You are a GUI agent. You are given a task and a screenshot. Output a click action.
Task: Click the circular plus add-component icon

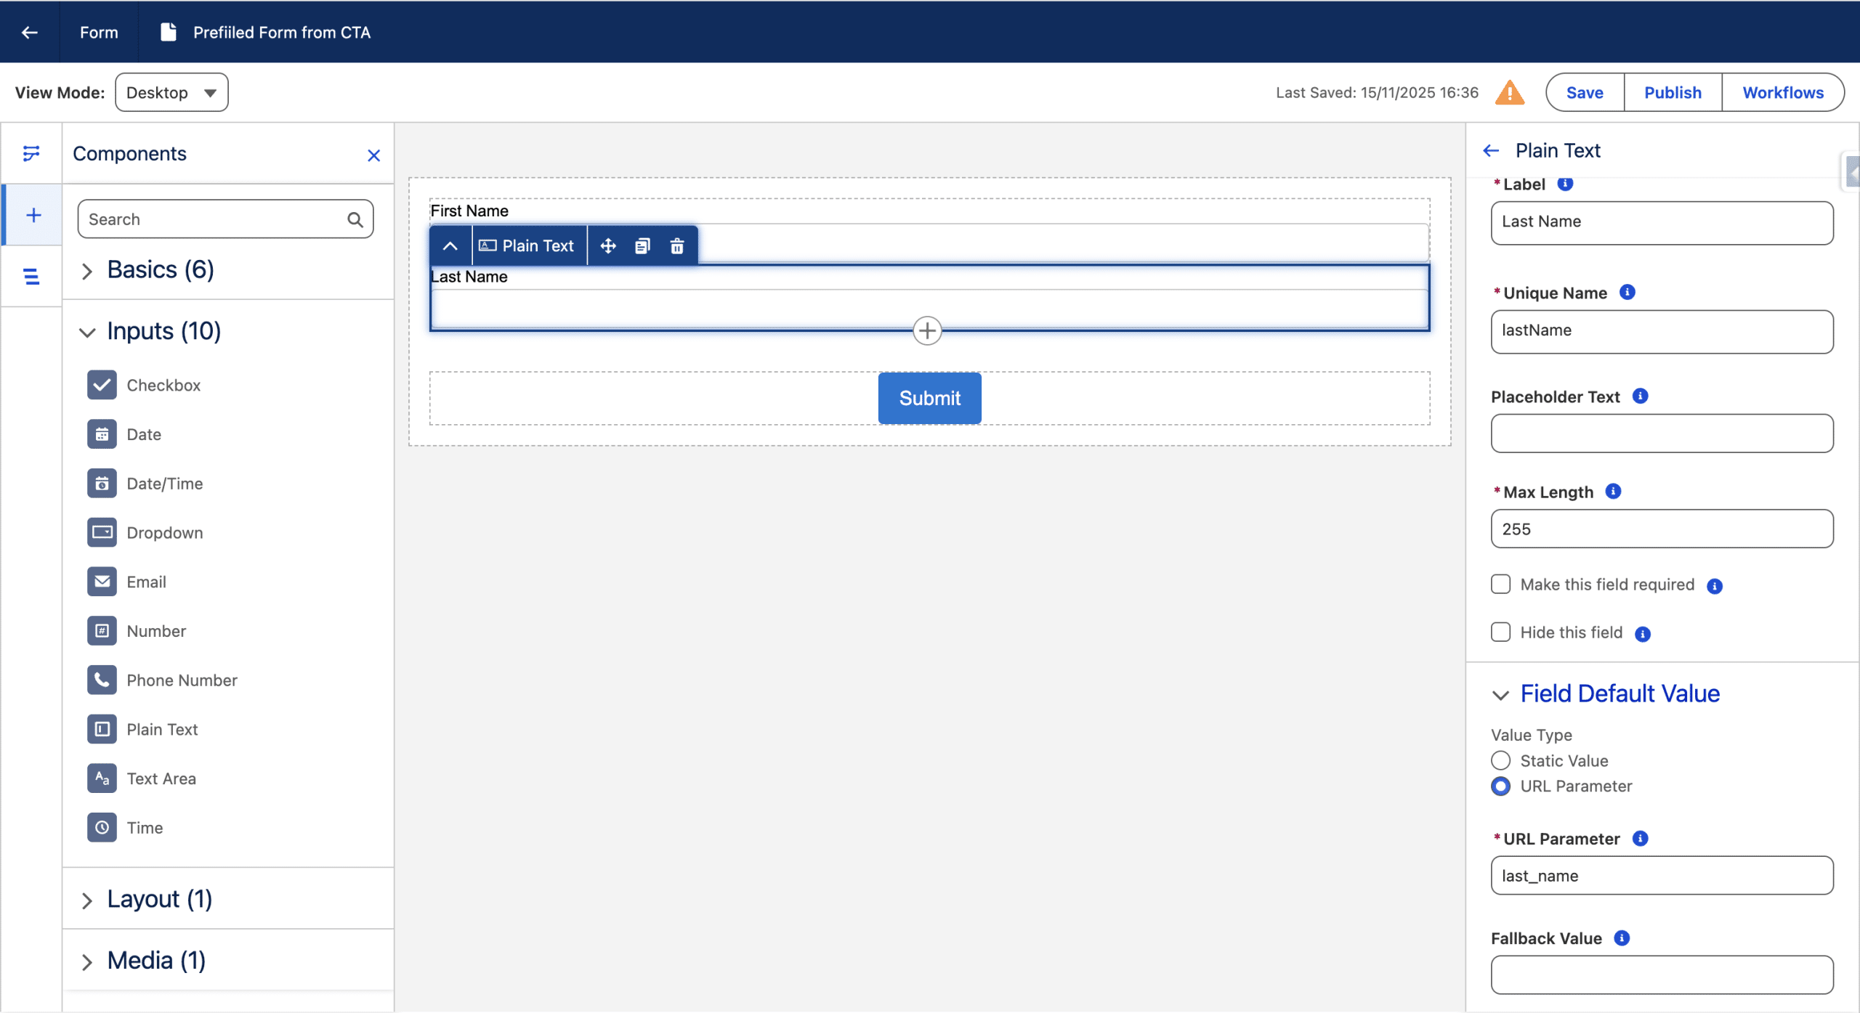click(x=927, y=331)
